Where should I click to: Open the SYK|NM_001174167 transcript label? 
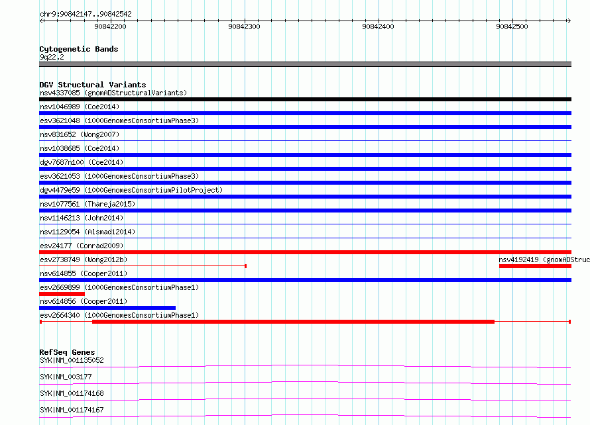72,410
